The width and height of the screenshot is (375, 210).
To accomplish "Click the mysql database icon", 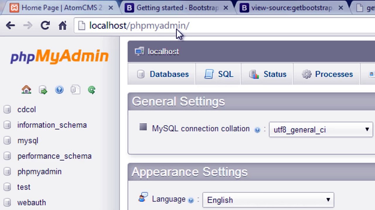I will (x=7, y=141).
